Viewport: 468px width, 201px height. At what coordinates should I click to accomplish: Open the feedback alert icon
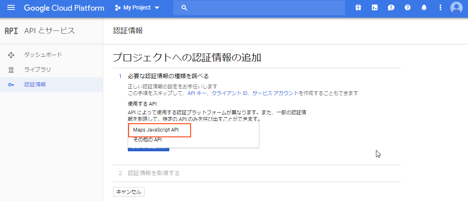(x=391, y=8)
